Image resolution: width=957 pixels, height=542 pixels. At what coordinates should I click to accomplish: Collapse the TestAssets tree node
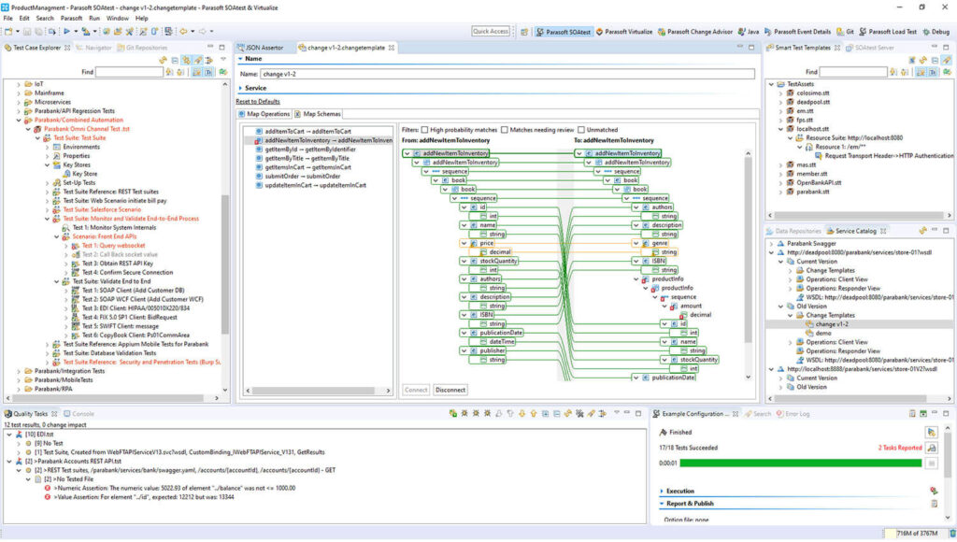[x=771, y=84]
